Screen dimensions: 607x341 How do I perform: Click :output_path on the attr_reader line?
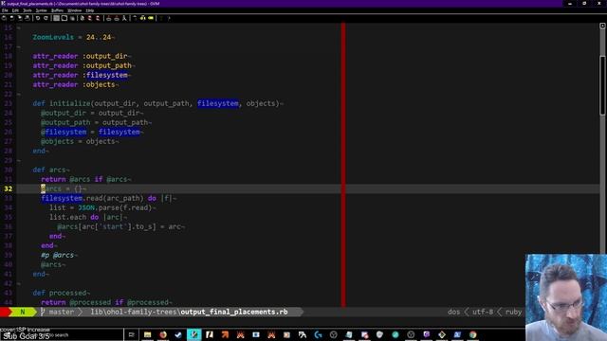tap(107, 65)
